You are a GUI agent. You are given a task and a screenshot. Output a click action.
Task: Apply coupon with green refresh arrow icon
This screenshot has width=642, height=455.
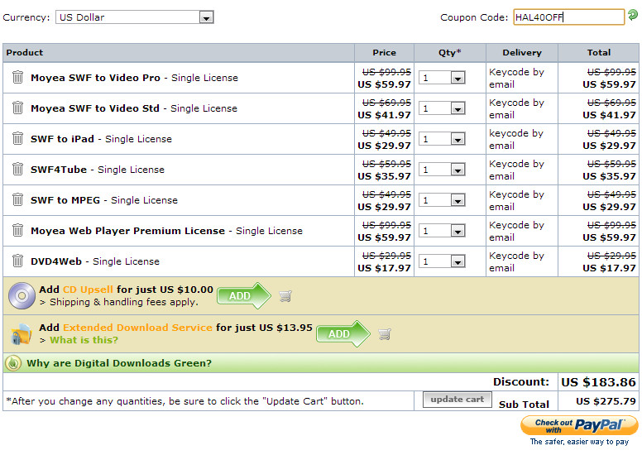coord(633,15)
